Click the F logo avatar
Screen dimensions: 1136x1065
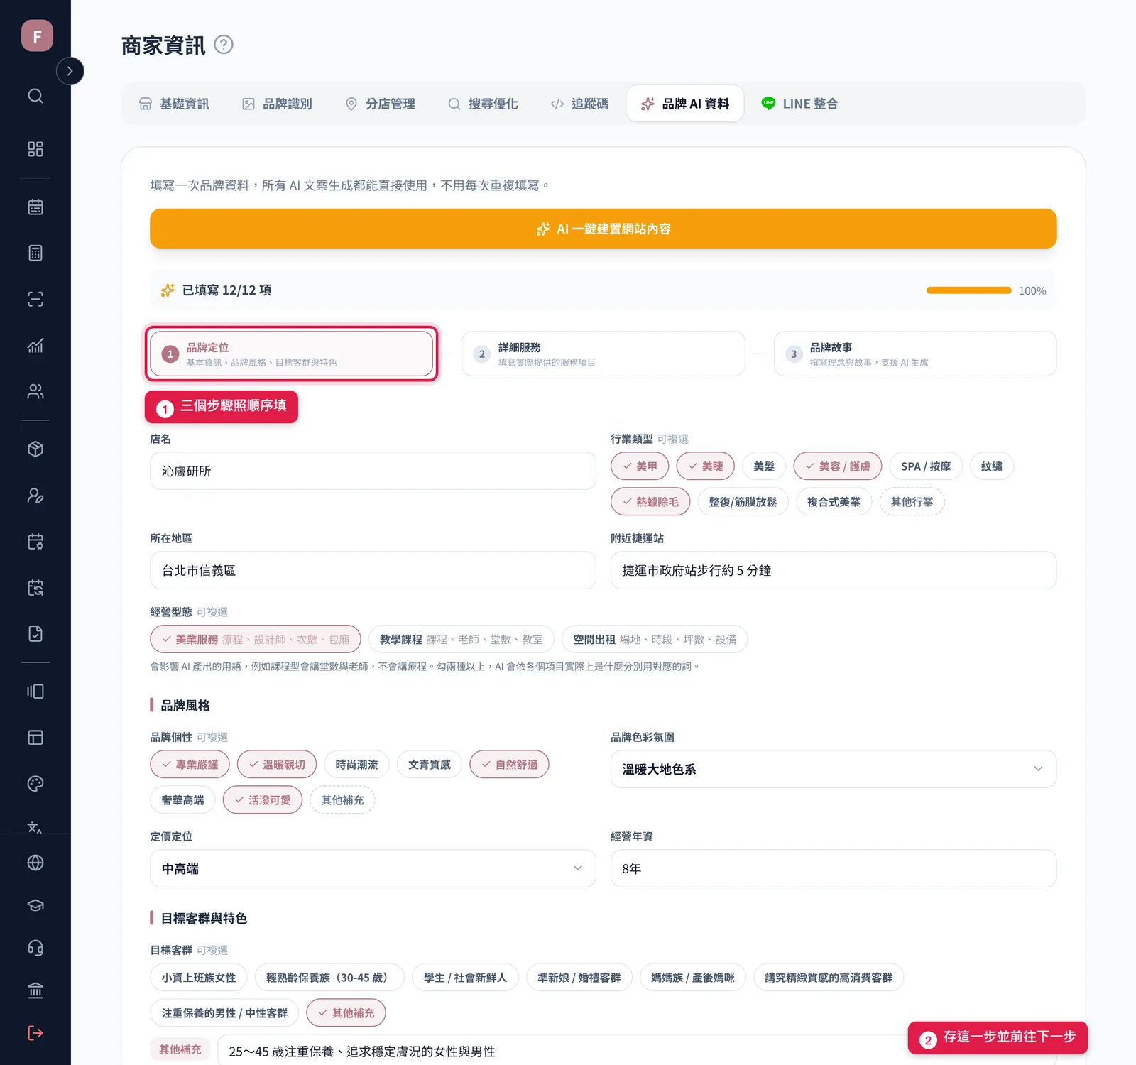coord(37,35)
